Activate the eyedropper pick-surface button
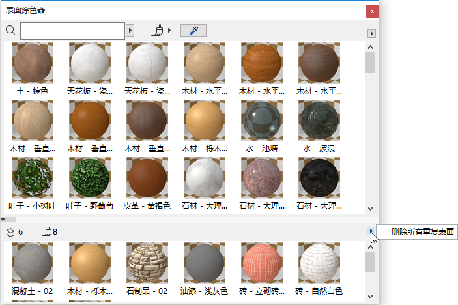Image resolution: width=458 pixels, height=305 pixels. point(193,31)
